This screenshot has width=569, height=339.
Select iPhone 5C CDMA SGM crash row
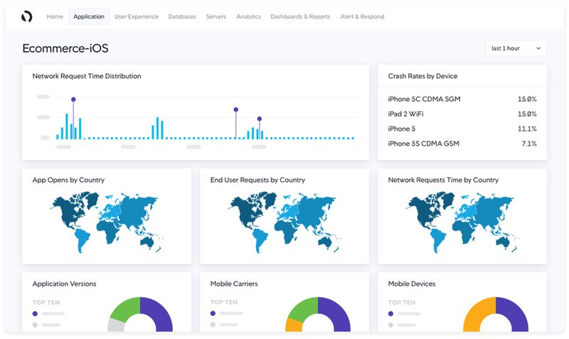pos(462,99)
